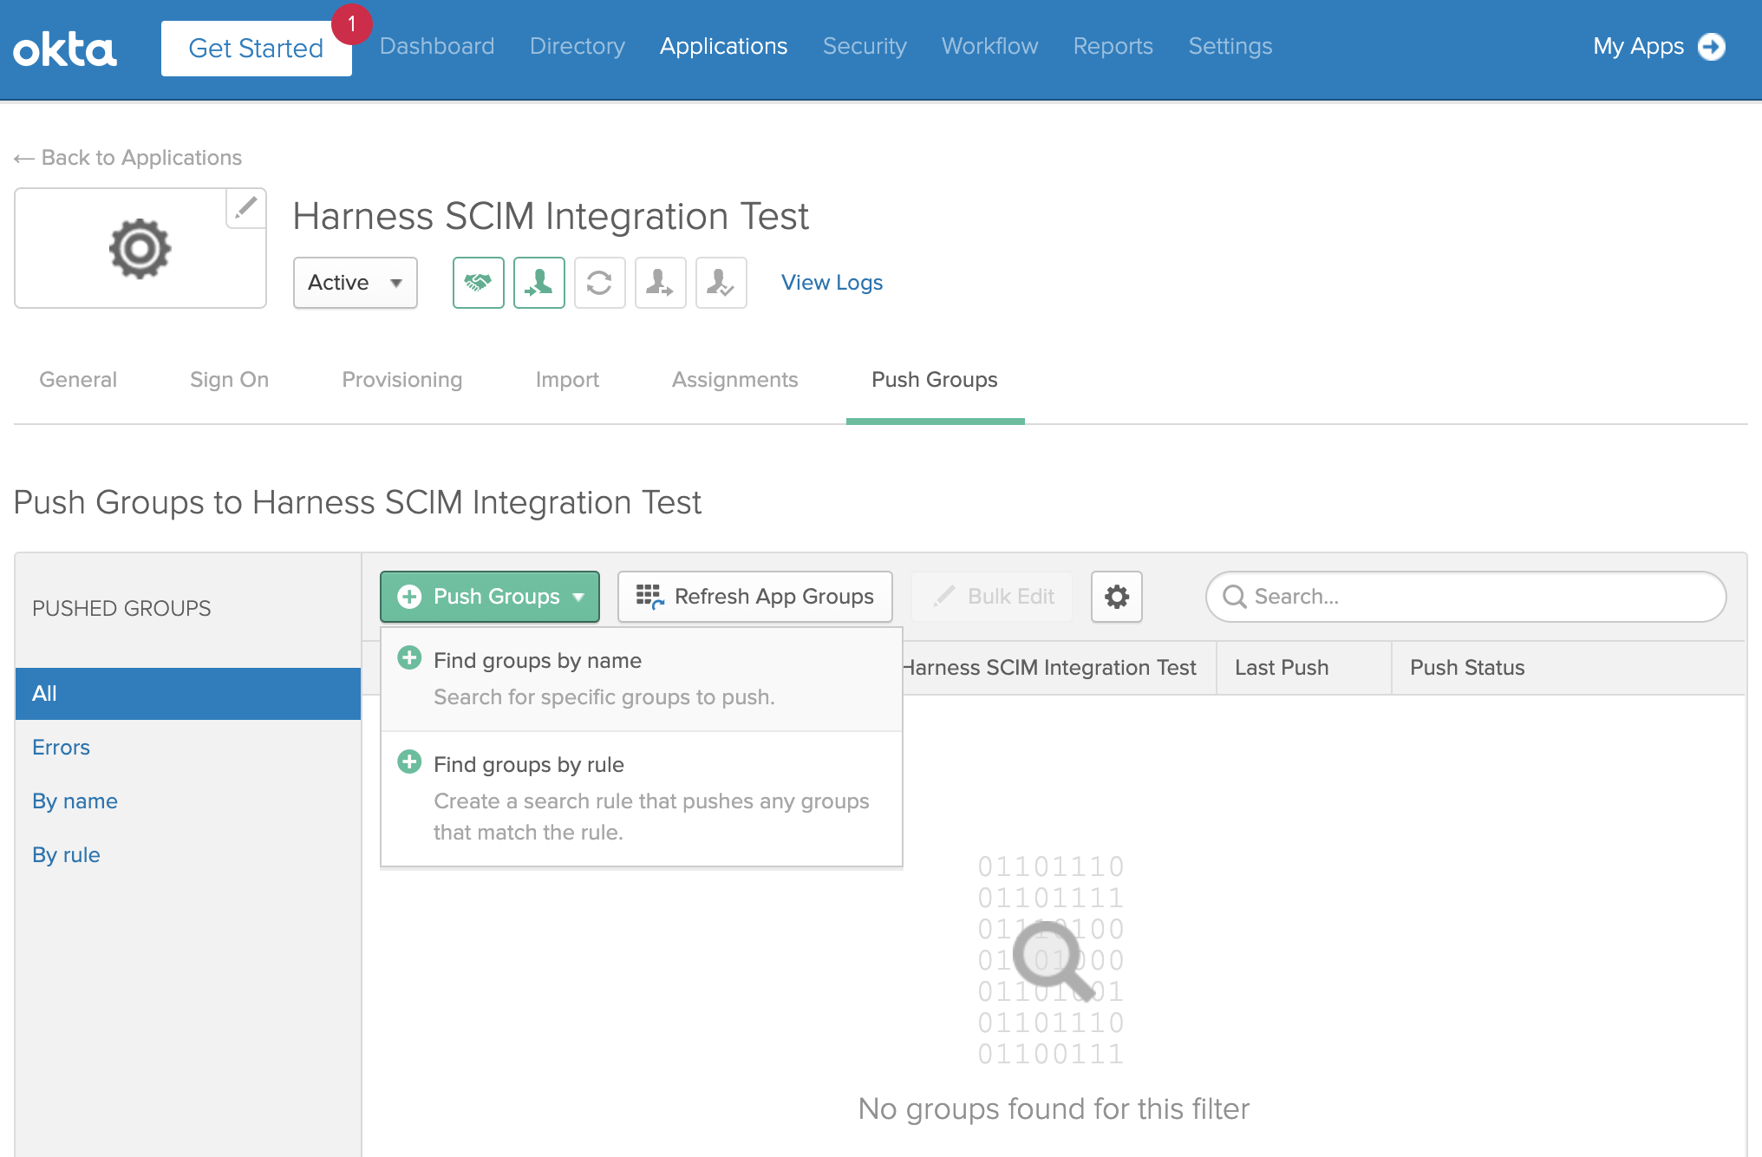Open the Settings menu
The image size is (1762, 1157).
(x=1230, y=46)
